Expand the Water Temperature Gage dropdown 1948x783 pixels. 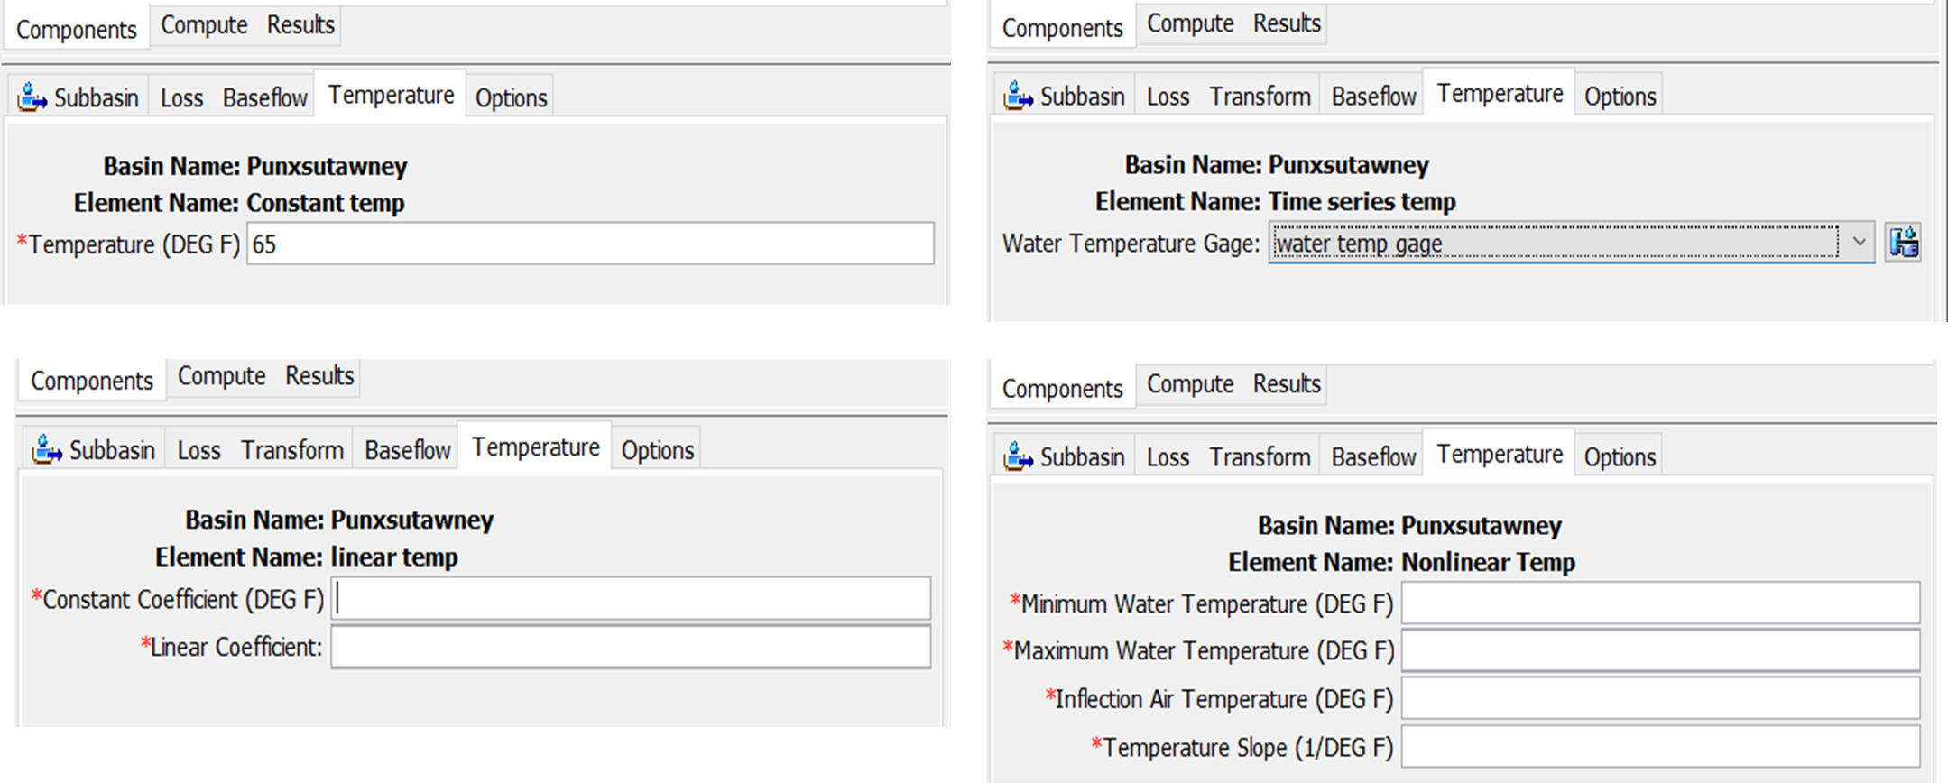[1859, 243]
